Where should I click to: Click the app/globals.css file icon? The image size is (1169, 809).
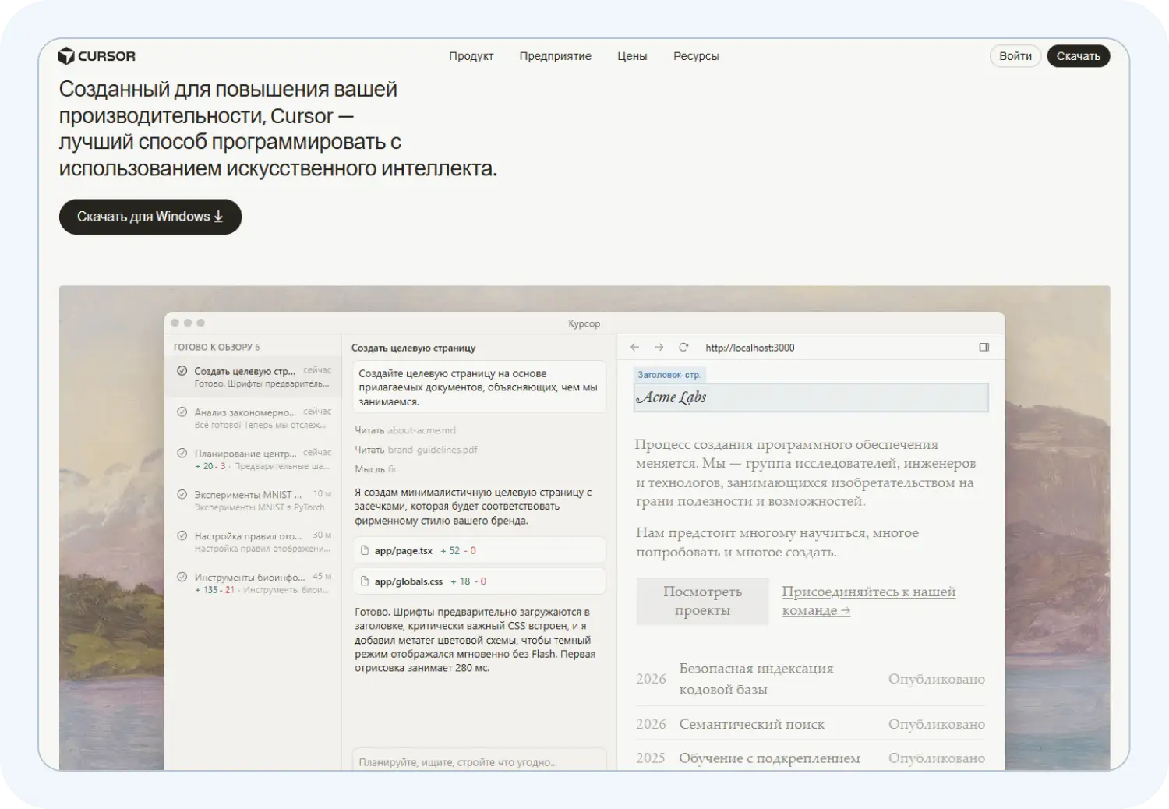pos(364,582)
